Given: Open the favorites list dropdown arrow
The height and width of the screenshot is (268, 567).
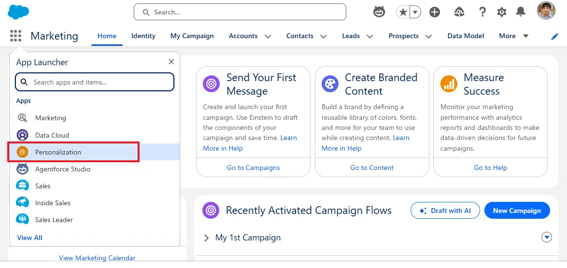Looking at the screenshot, I should (415, 12).
